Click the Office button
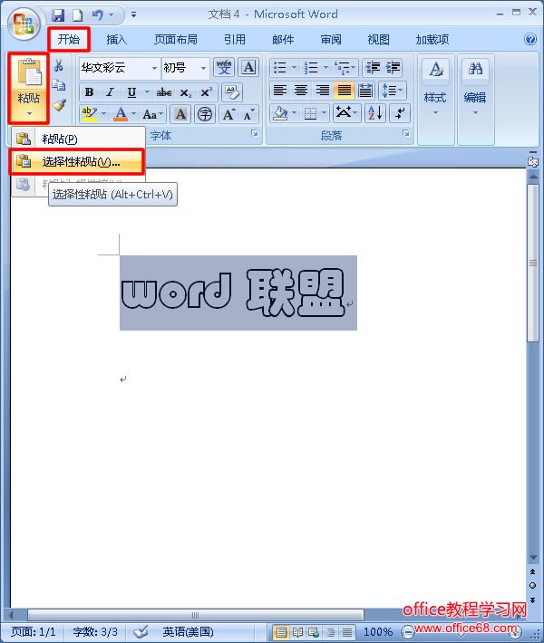This screenshot has width=544, height=643. [24, 24]
